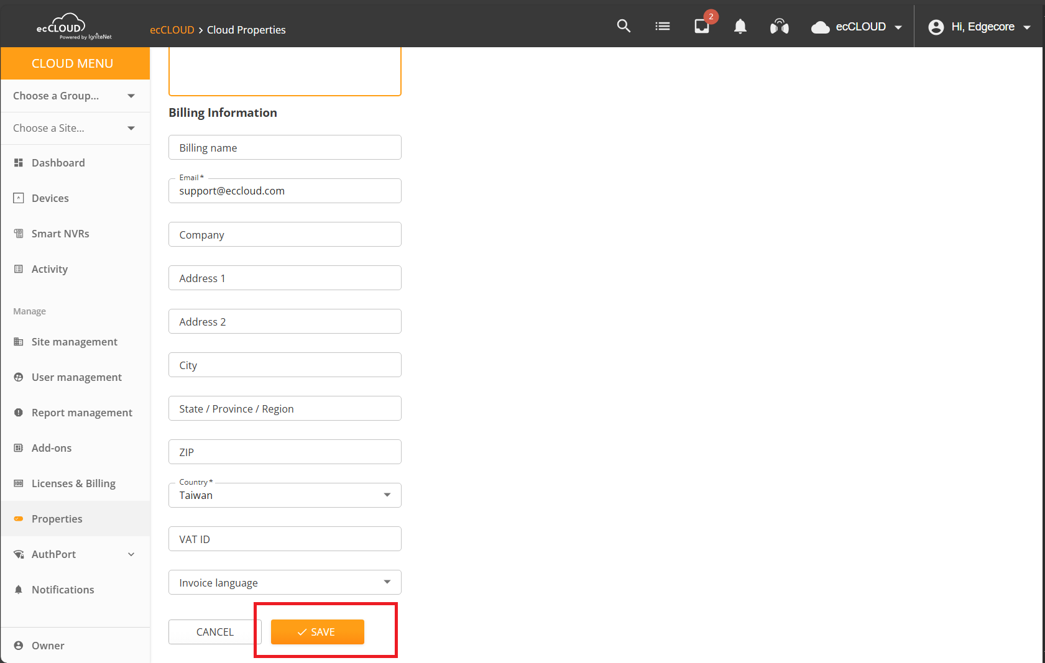Click the Report management alert icon
Viewport: 1045px width, 663px height.
tap(19, 413)
